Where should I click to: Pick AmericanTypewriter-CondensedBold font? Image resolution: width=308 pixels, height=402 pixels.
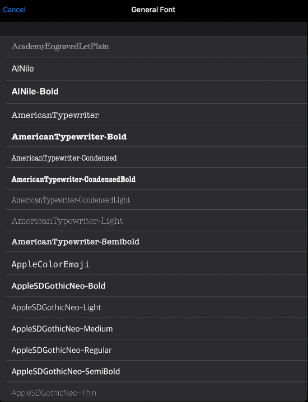[x=154, y=178]
